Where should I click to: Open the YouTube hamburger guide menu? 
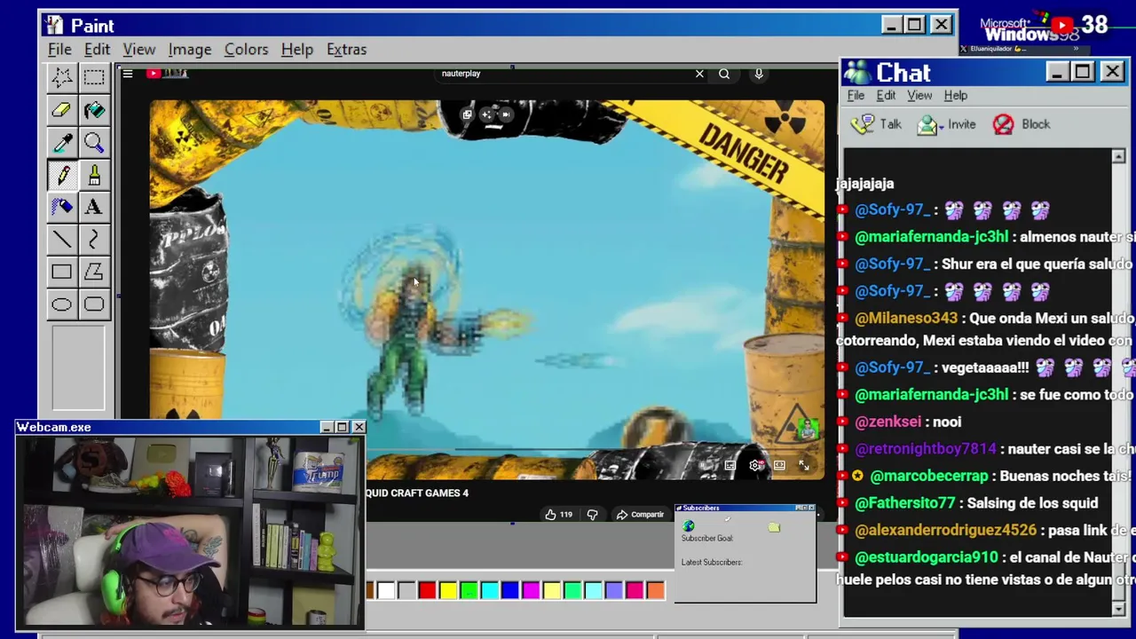128,74
